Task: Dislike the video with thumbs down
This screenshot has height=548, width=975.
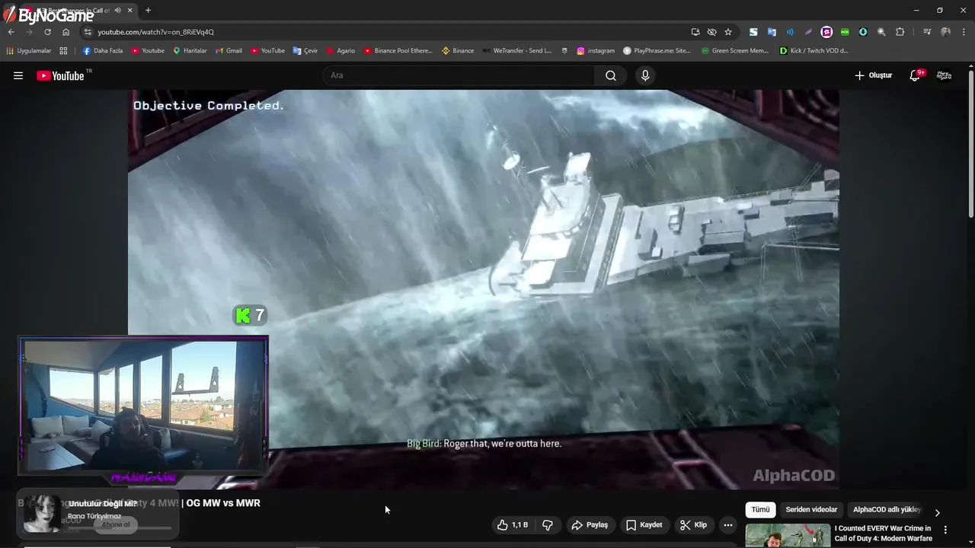Action: pyautogui.click(x=547, y=525)
